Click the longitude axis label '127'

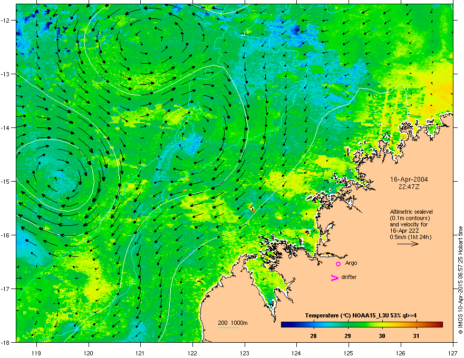[x=453, y=353]
